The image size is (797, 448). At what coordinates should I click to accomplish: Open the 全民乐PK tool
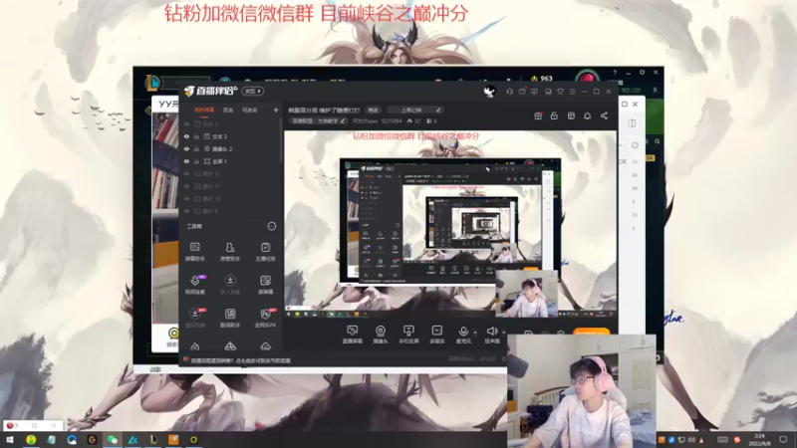tap(265, 318)
